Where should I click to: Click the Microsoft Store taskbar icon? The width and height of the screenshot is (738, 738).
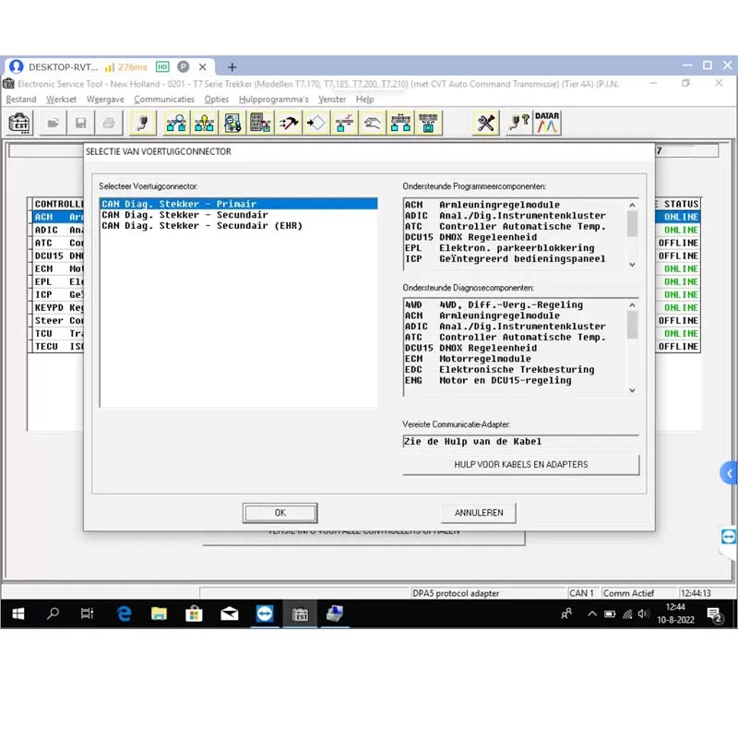[194, 613]
